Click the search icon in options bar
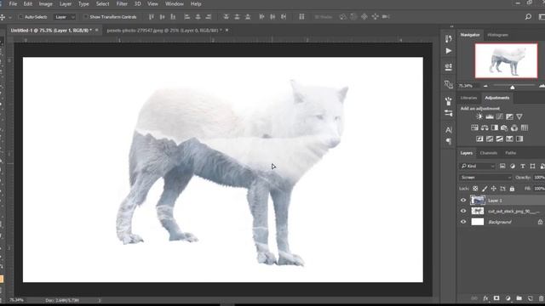The width and height of the screenshot is (545, 306). tap(528, 17)
